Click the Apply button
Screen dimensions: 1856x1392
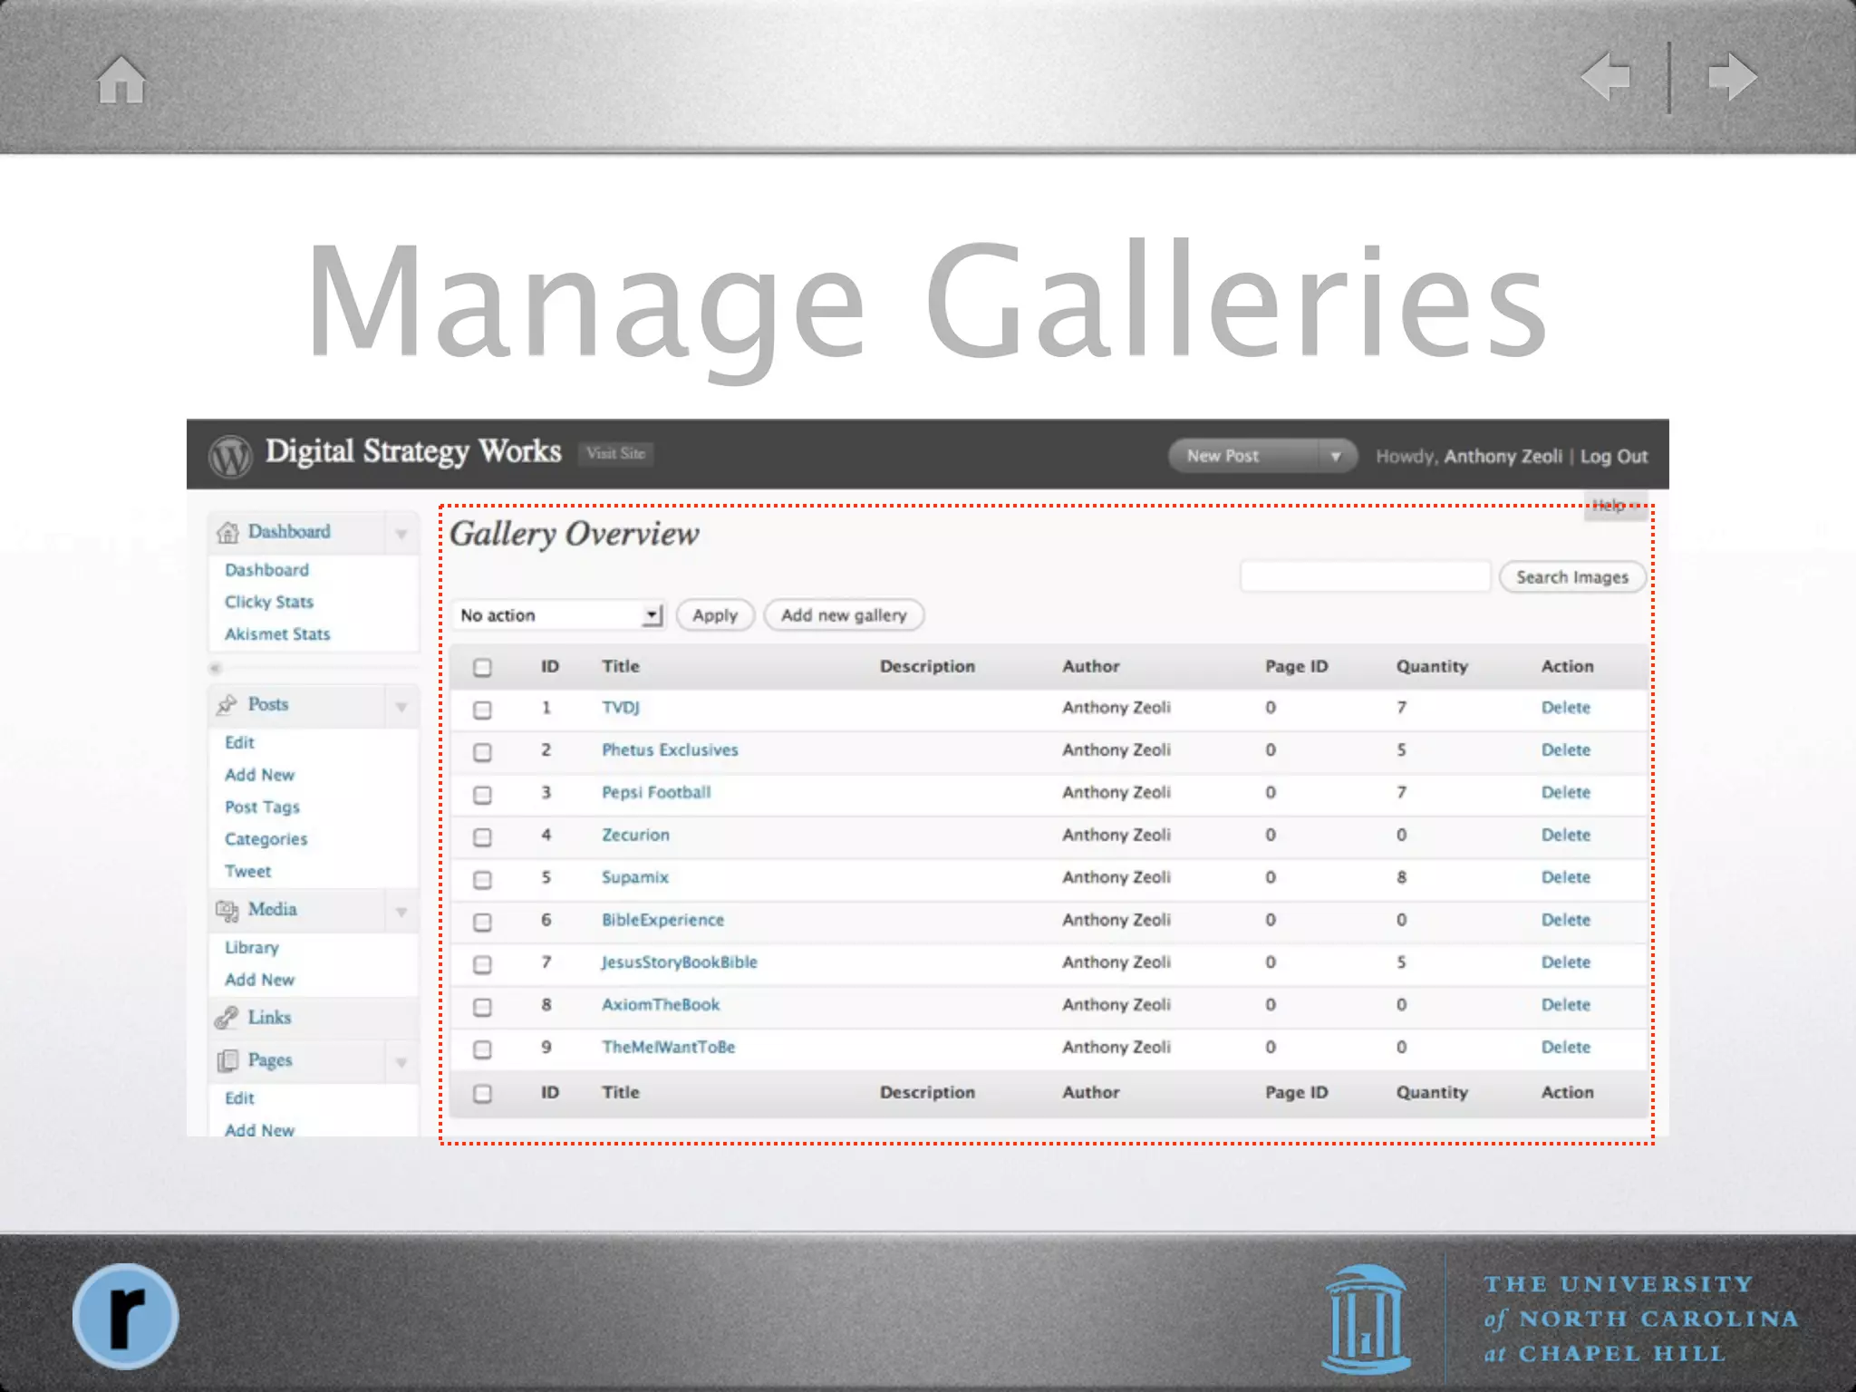715,615
